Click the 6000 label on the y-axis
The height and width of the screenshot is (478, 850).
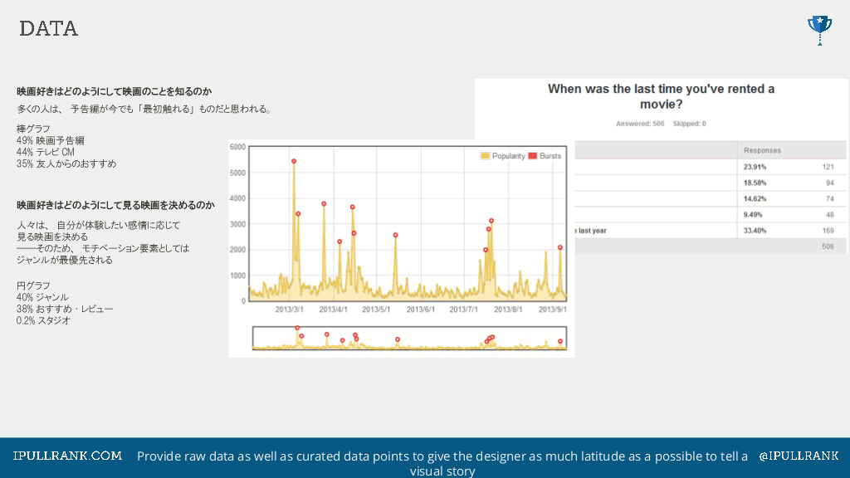pos(237,147)
